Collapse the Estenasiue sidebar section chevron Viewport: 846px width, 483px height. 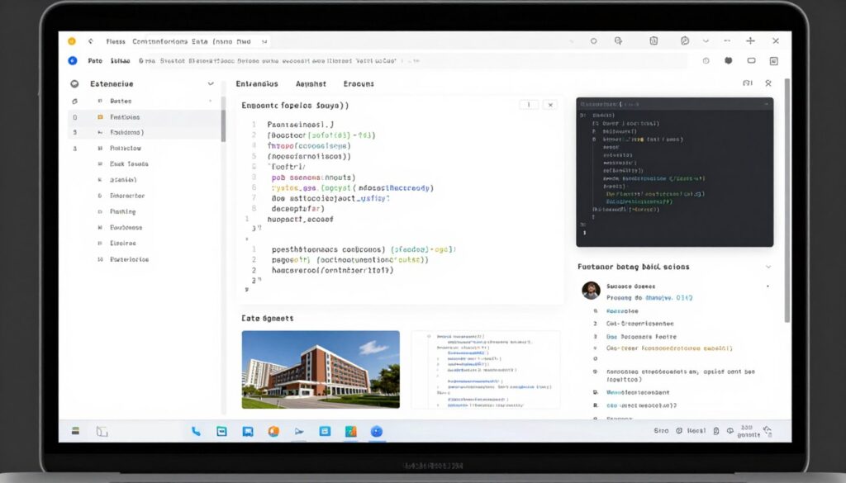(x=211, y=83)
